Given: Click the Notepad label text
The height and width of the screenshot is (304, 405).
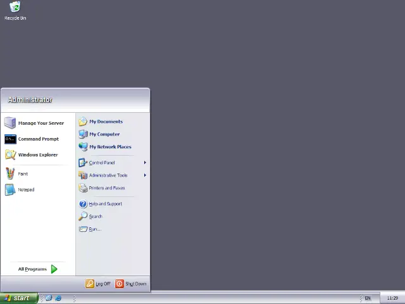Looking at the screenshot, I should pyautogui.click(x=26, y=189).
